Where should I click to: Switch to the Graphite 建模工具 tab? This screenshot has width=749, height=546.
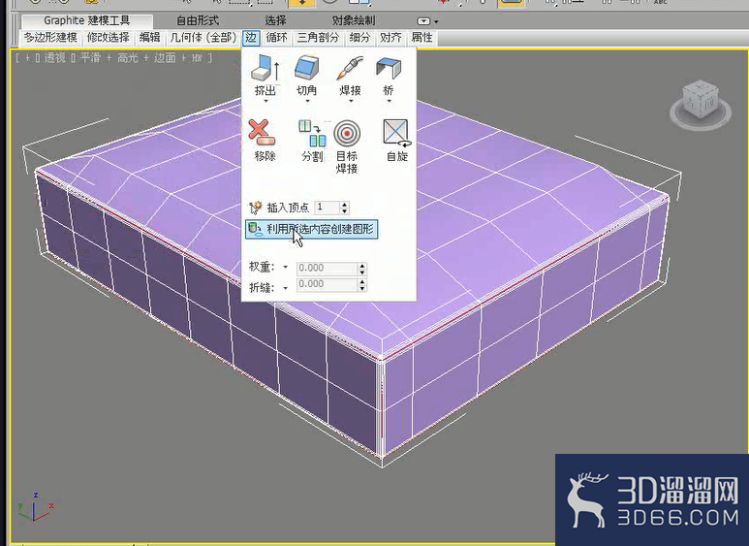(x=87, y=20)
